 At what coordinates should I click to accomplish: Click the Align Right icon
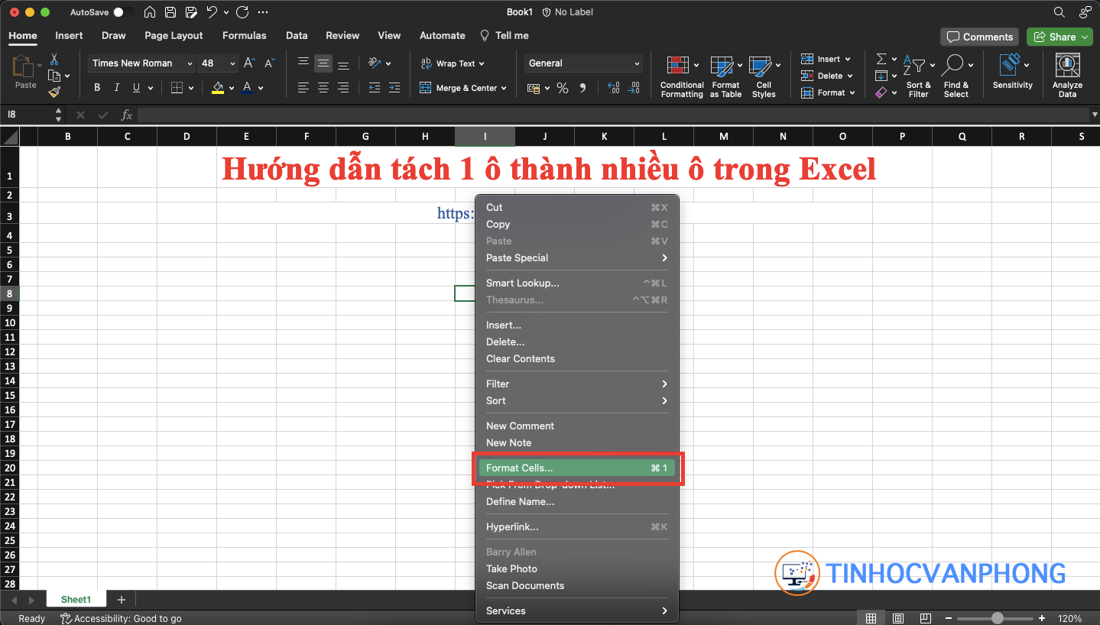coord(343,88)
